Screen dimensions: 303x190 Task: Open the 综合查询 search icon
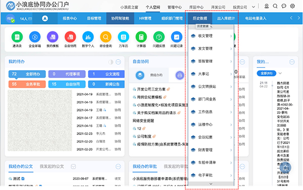click(x=106, y=37)
